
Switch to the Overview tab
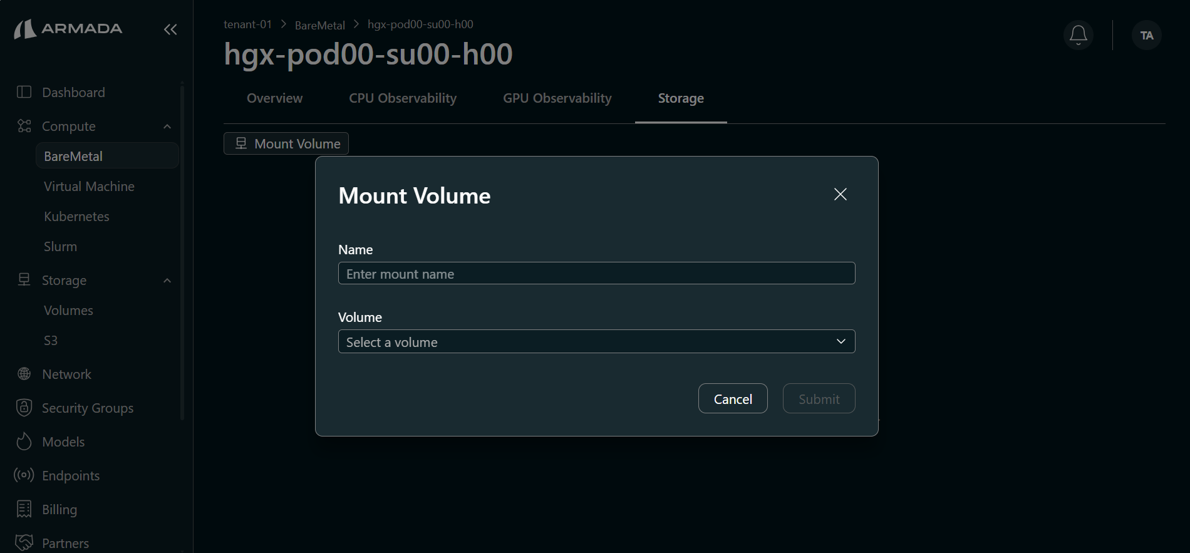(274, 98)
